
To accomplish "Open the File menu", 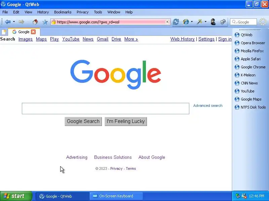I will click(x=5, y=12).
